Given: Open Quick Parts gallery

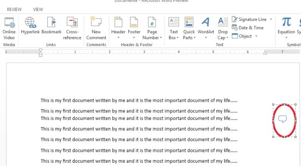Looking at the screenshot, I should point(189,28).
